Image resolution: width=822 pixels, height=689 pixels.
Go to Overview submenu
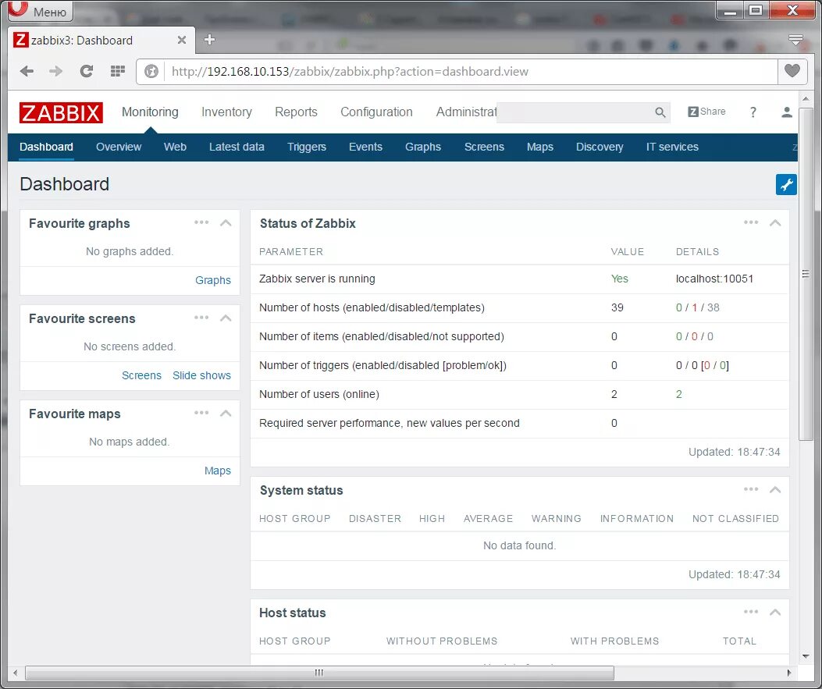(119, 147)
